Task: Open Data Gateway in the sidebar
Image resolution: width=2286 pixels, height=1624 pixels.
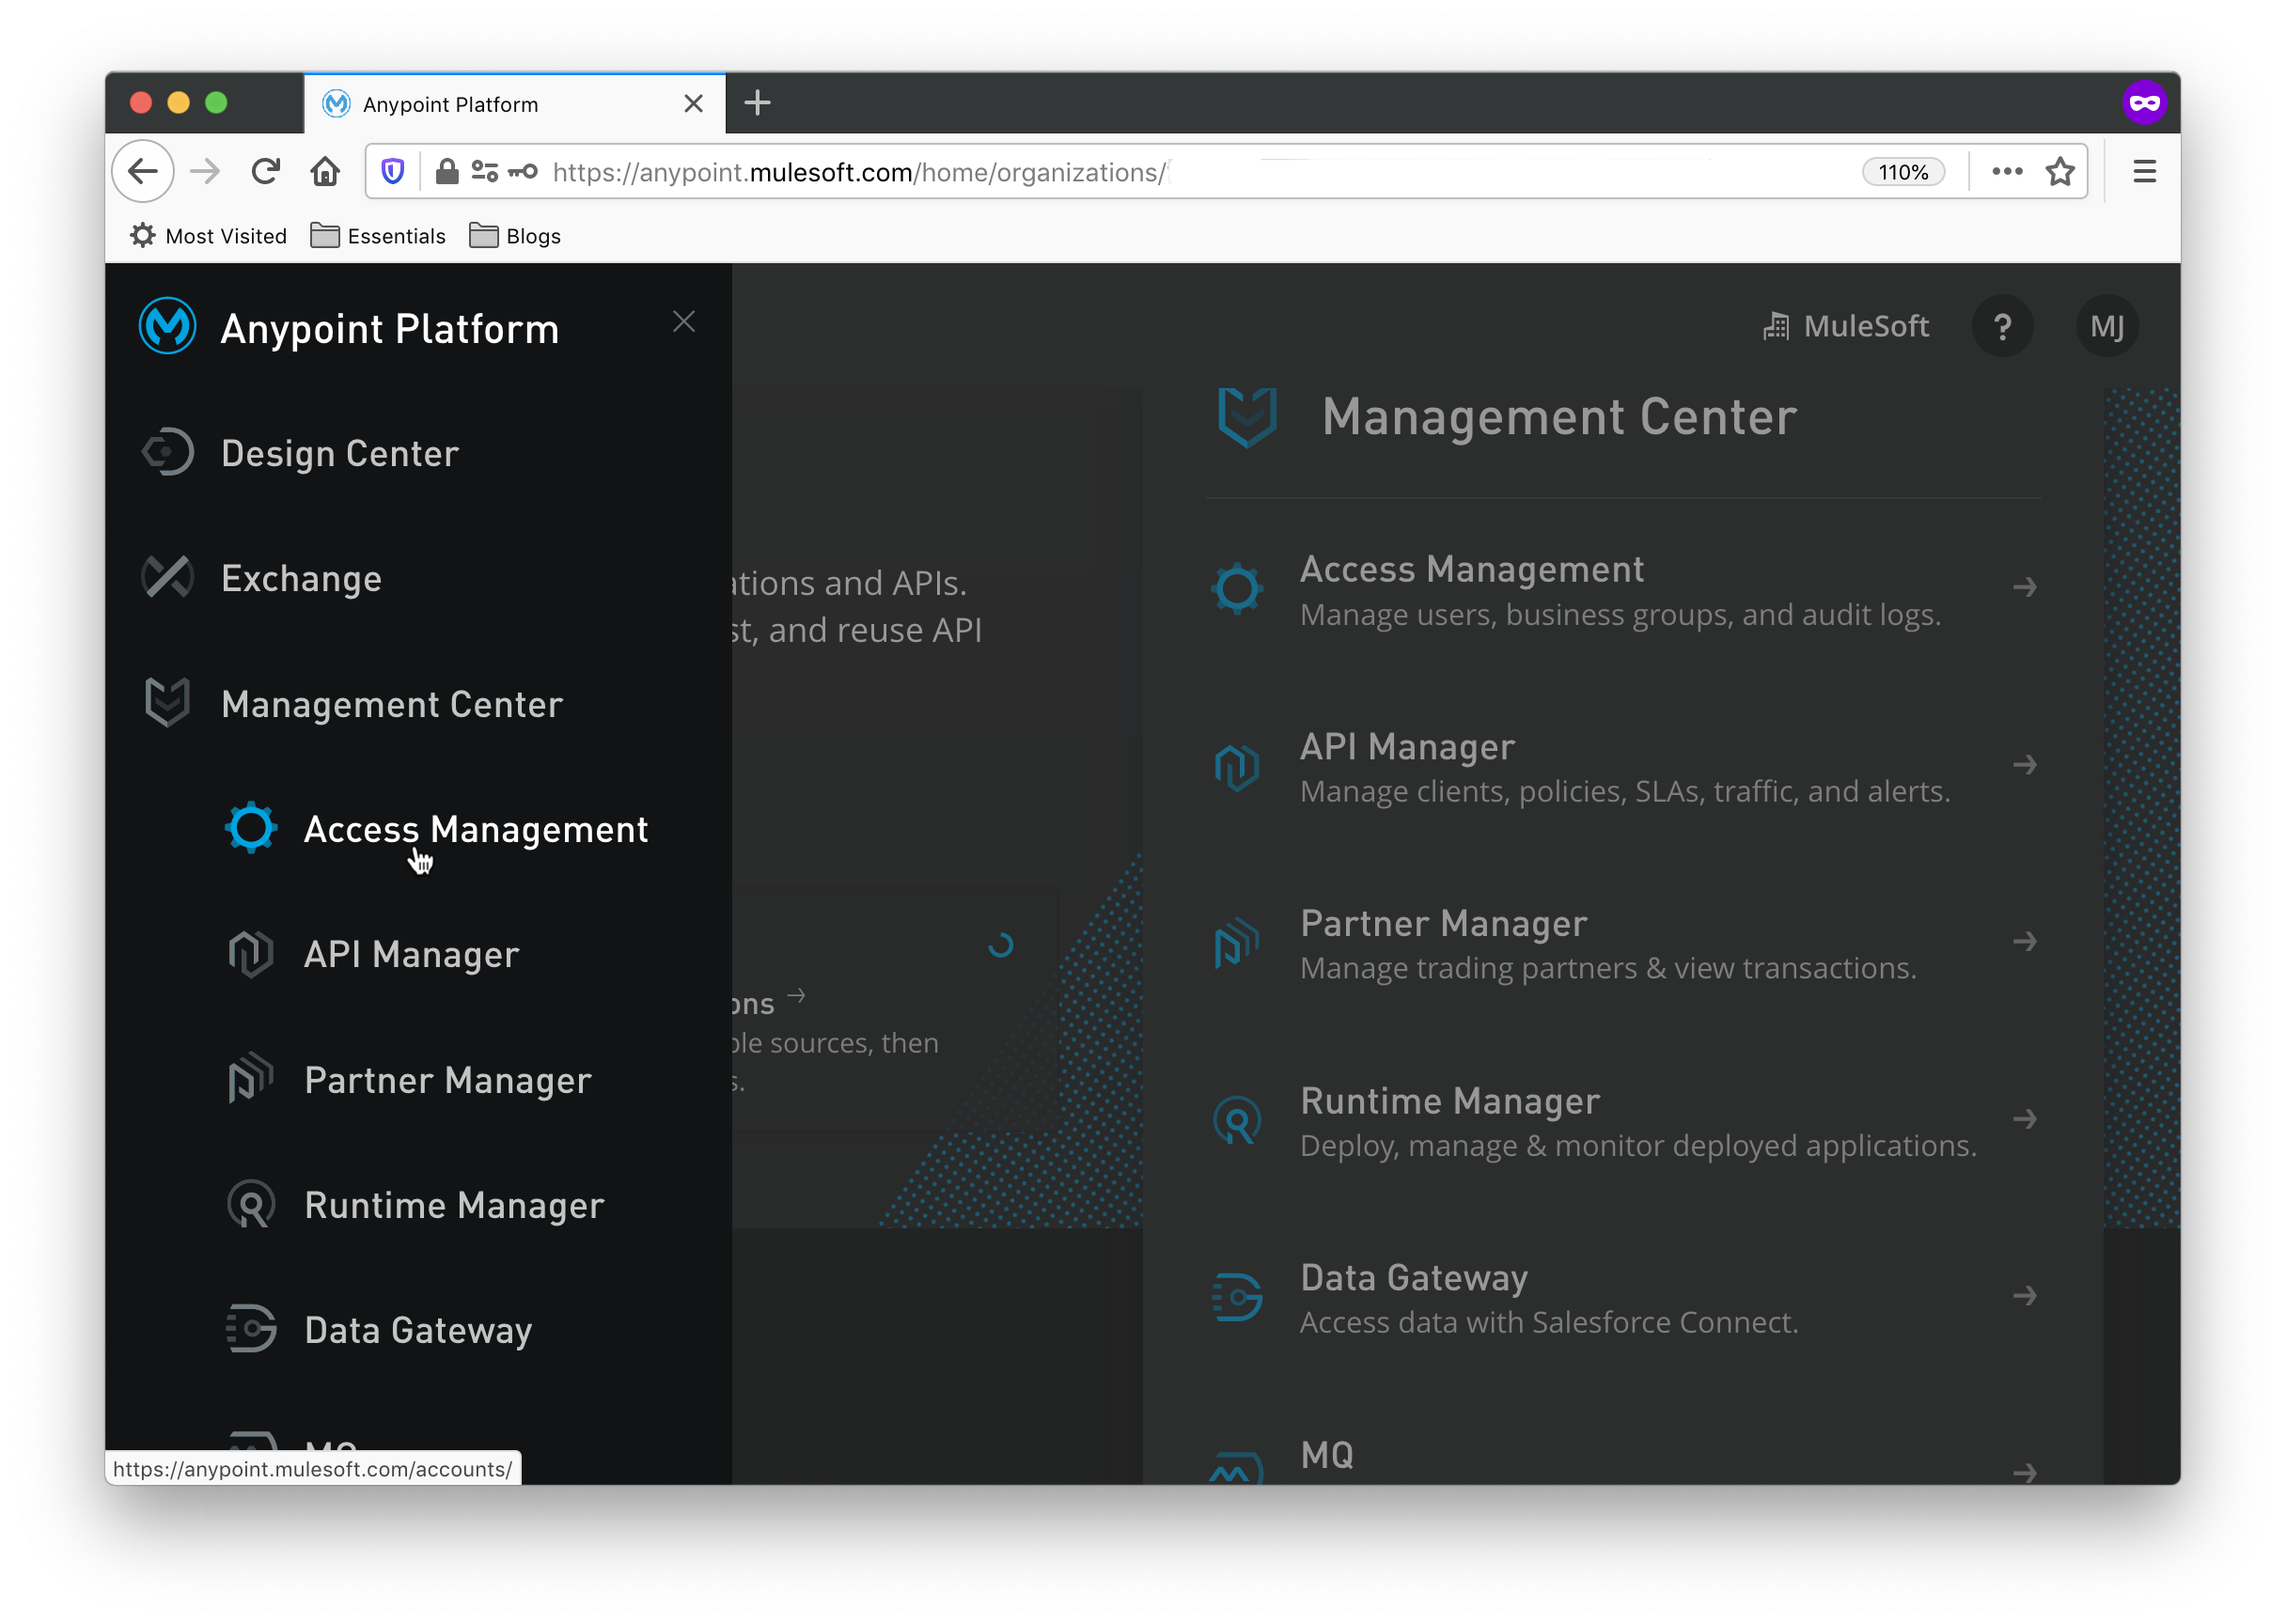Action: coord(418,1331)
